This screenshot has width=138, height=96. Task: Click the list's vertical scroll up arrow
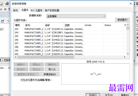128,25
